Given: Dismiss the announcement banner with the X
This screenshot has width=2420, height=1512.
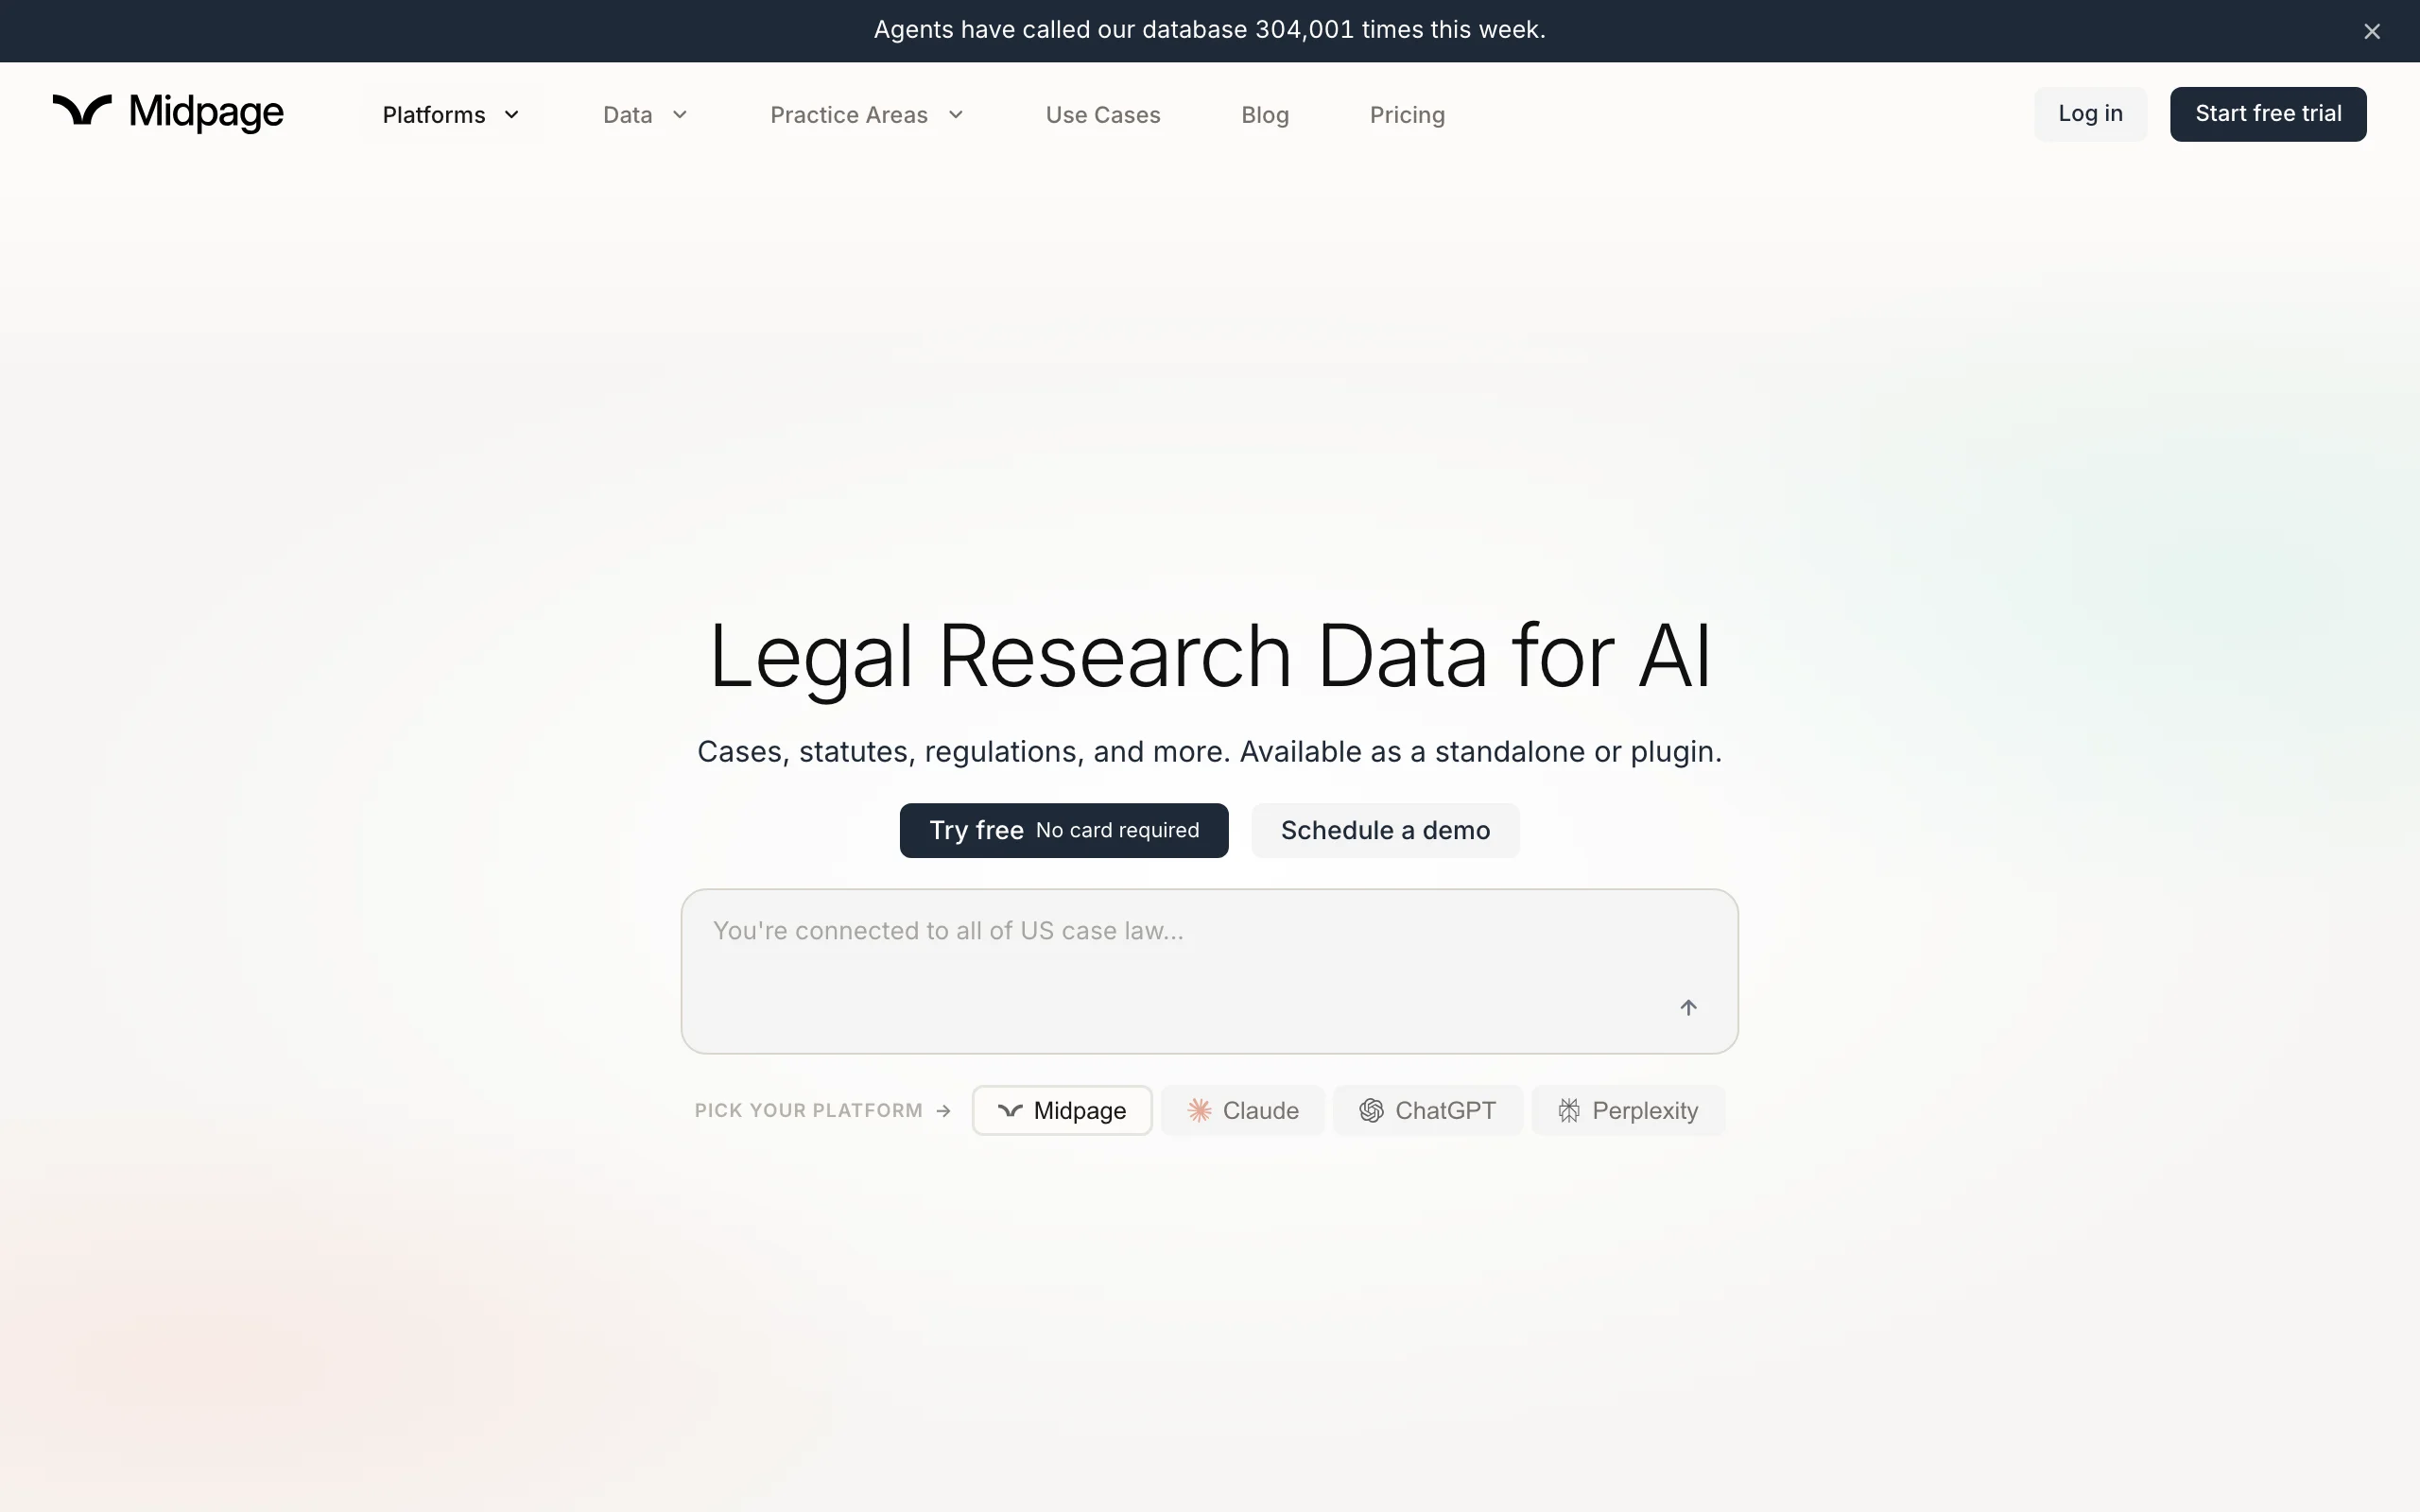Looking at the screenshot, I should tap(2372, 31).
